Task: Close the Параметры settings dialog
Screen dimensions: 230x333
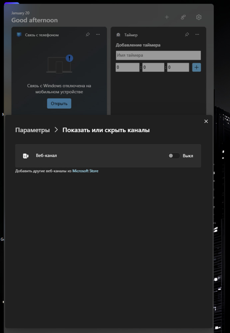Action: (206, 122)
